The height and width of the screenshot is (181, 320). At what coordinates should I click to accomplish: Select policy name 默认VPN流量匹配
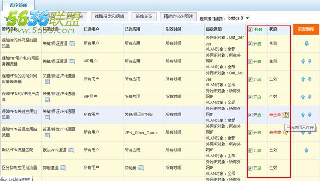coord(17,150)
